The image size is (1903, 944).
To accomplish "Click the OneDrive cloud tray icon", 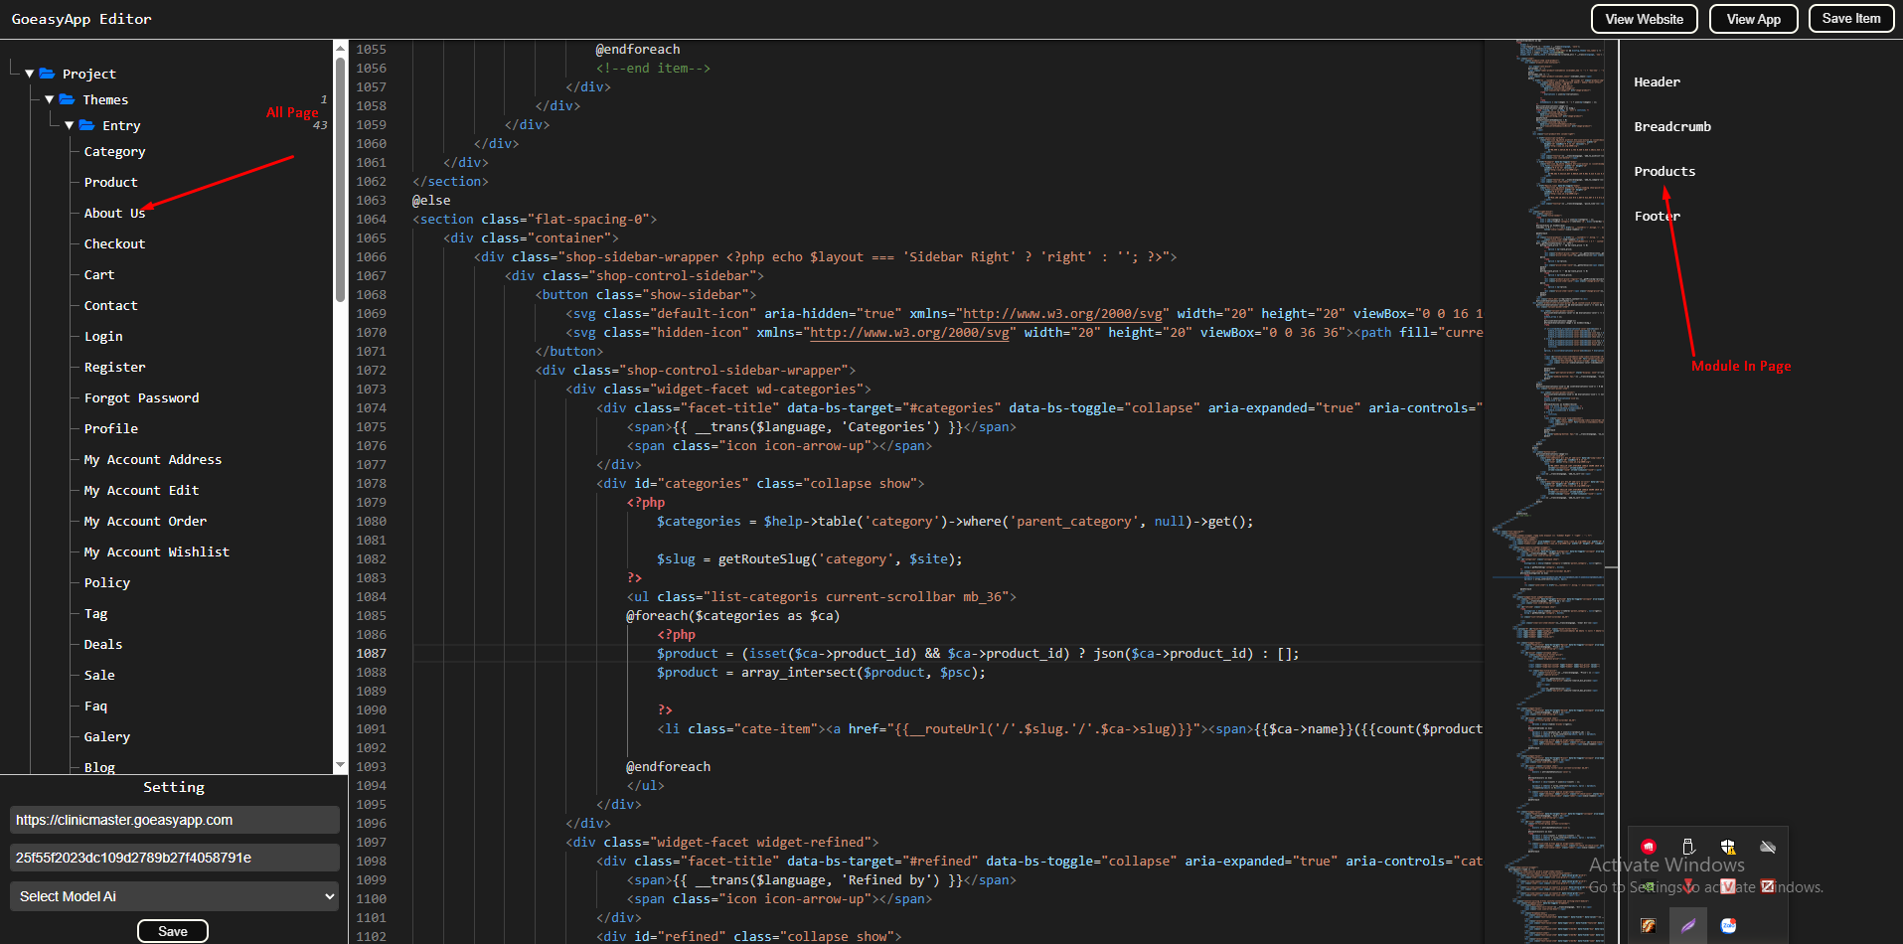I will [x=1768, y=847].
